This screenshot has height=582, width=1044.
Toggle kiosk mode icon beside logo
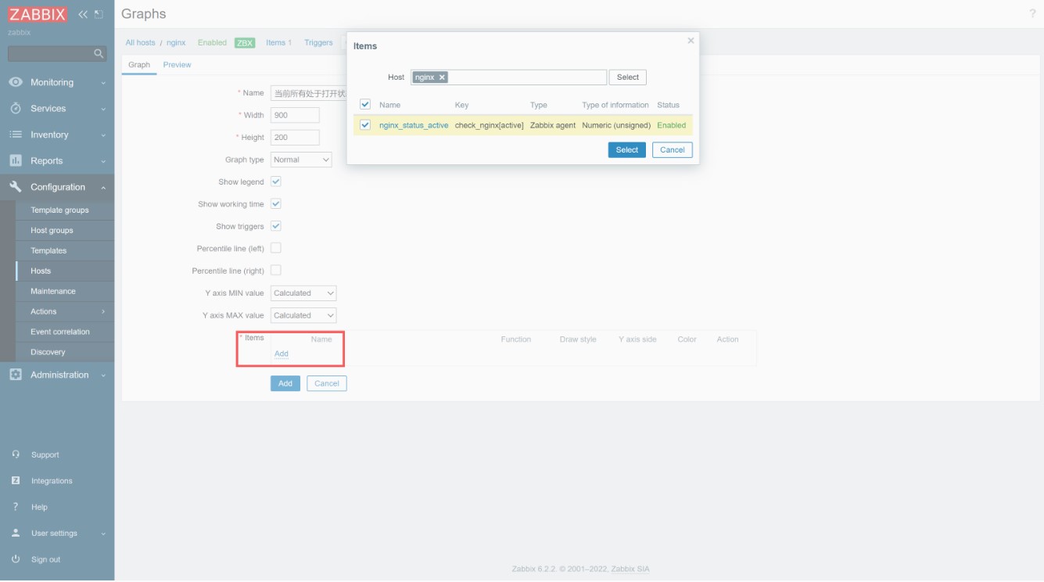99,14
